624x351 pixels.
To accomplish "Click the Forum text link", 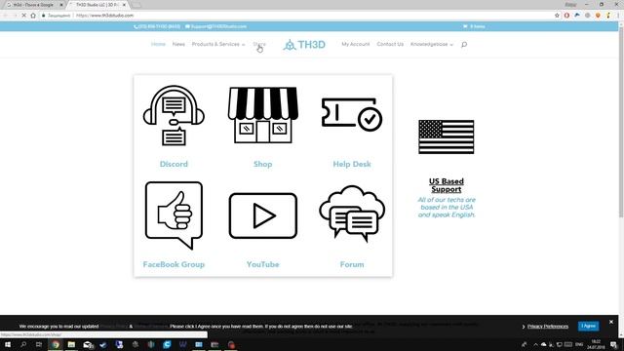I will [352, 264].
